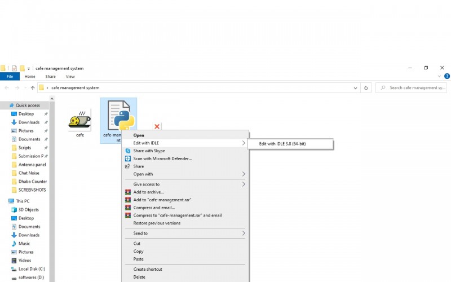451x282 pixels.
Task: Click WinRAR icon beside Compress and email
Action: pos(128,208)
